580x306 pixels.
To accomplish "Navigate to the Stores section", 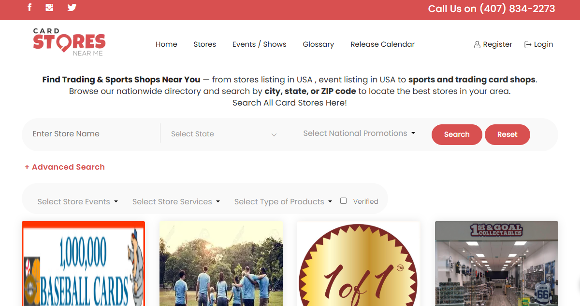I will (204, 44).
